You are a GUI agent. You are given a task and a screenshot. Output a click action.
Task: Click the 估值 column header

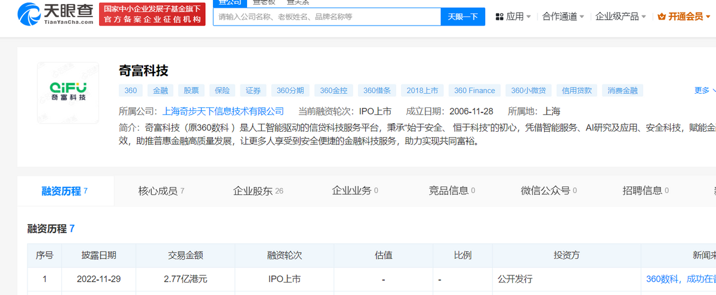(x=384, y=255)
